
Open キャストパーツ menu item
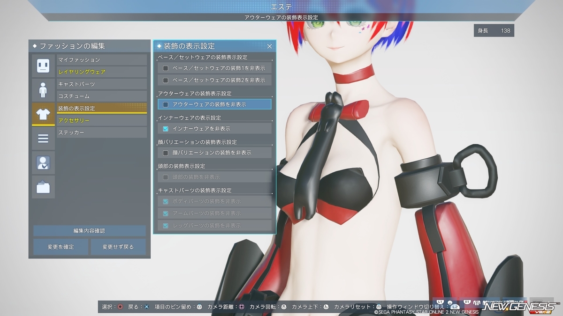[x=102, y=84]
